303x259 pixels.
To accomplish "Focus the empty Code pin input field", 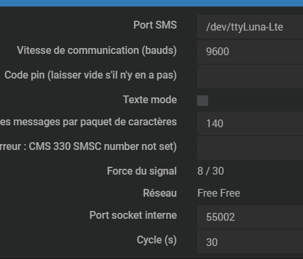I will click(x=250, y=77).
